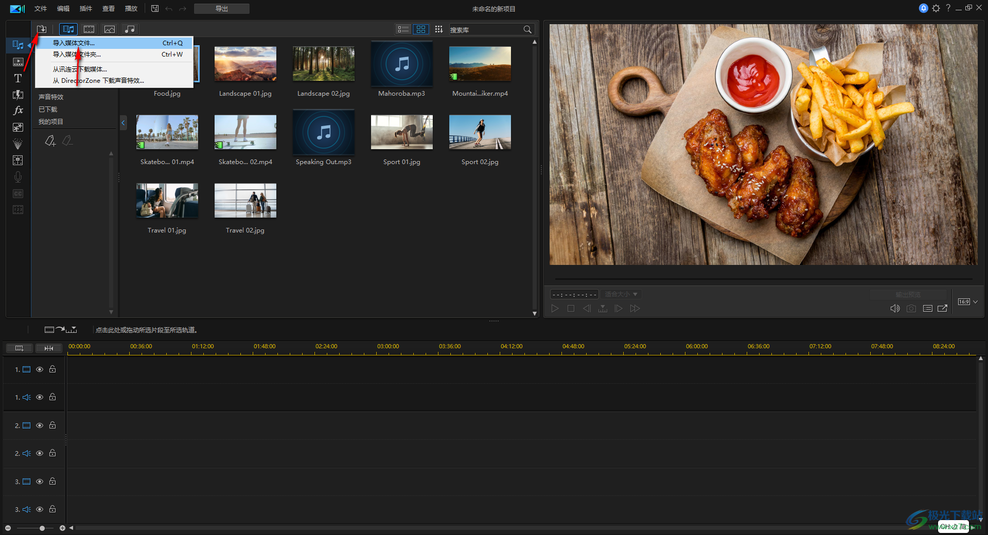
Task: Click the timeline zoom-out minus button
Action: click(x=8, y=528)
